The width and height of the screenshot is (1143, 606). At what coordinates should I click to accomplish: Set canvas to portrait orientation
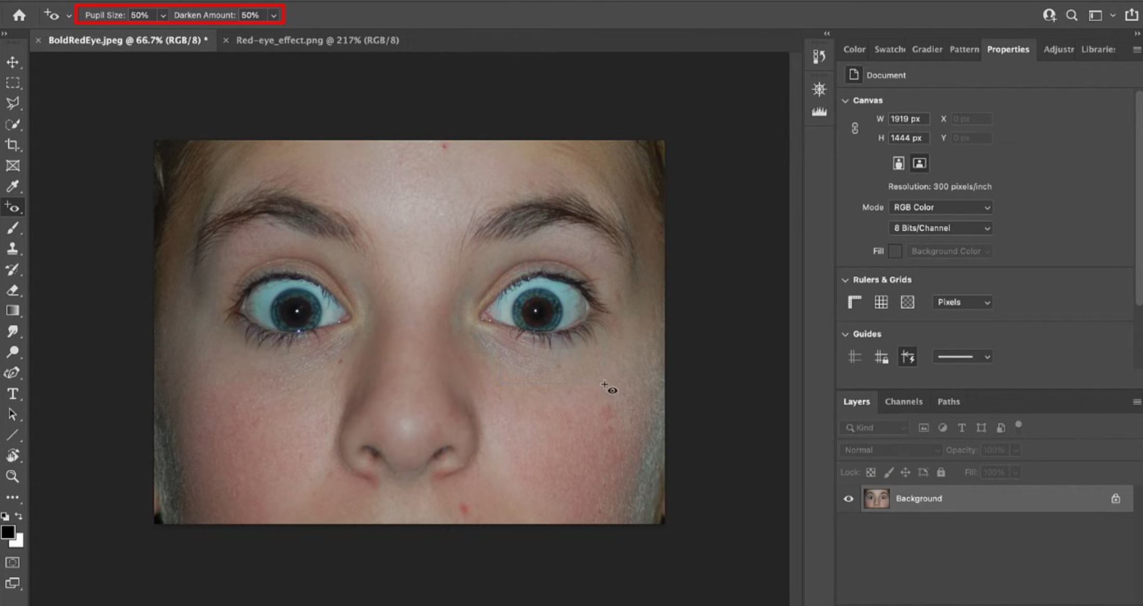pos(898,163)
